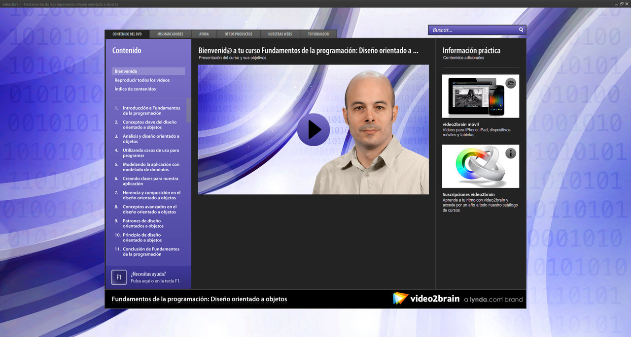Click the search magnifier icon
Screen dimensions: 631x337
[521, 30]
